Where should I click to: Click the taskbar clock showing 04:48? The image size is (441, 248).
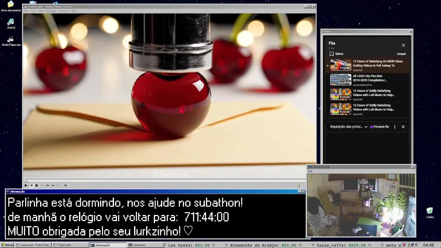pos(428,245)
